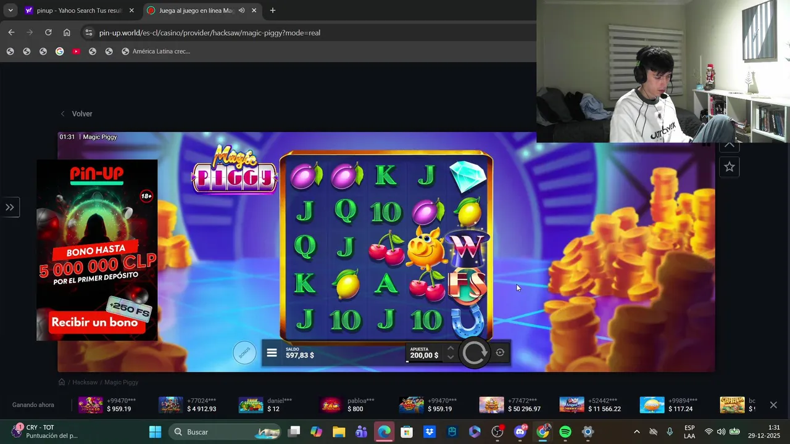Open the América Latina crec... bookmark
This screenshot has width=790, height=444.
pyautogui.click(x=156, y=51)
